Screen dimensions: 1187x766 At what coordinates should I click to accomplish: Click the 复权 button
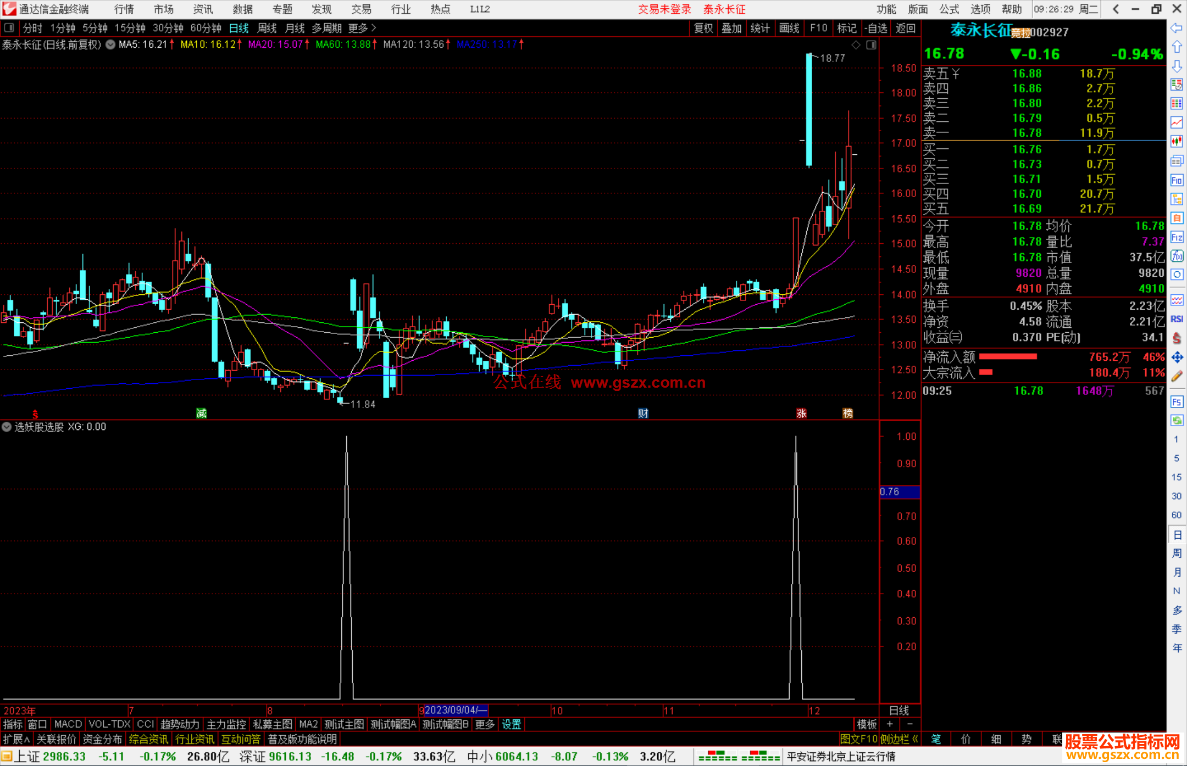click(703, 28)
